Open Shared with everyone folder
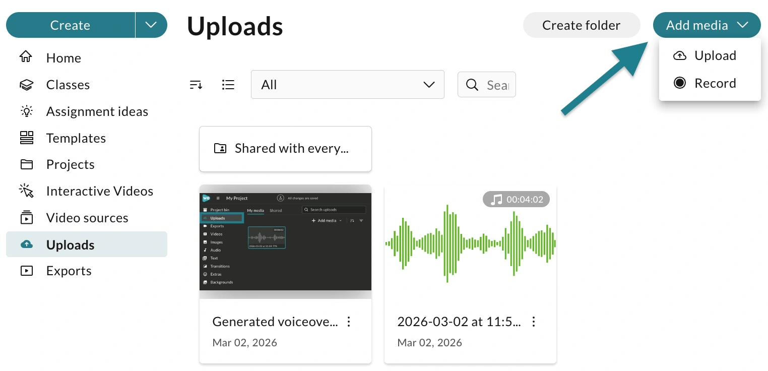The width and height of the screenshot is (768, 371). (x=285, y=149)
